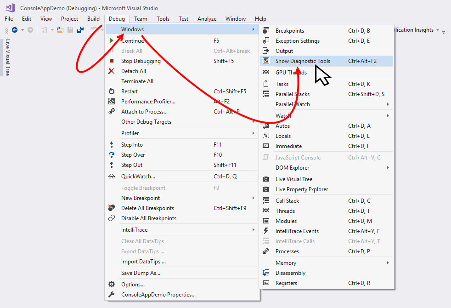The width and height of the screenshot is (451, 308).
Task: Click the Detach All red X icon
Action: (x=111, y=71)
